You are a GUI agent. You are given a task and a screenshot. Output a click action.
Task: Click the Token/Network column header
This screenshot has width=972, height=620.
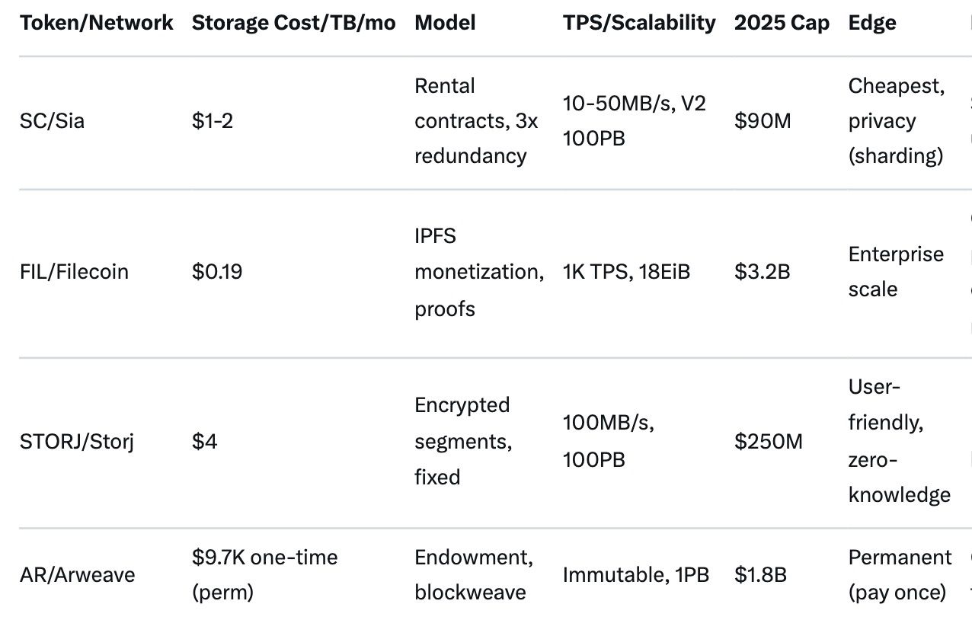point(96,23)
